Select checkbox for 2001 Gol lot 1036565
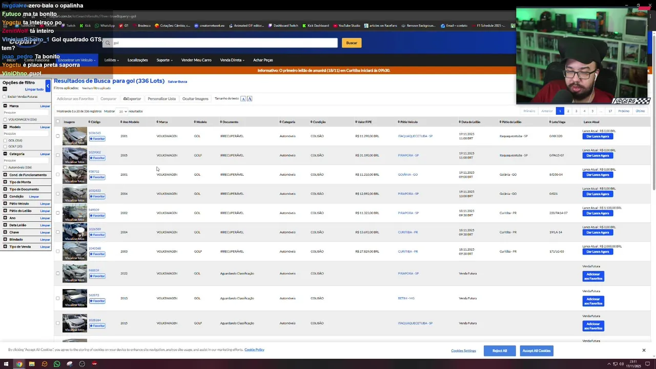Viewport: 656px width, 369px height. pos(57,136)
